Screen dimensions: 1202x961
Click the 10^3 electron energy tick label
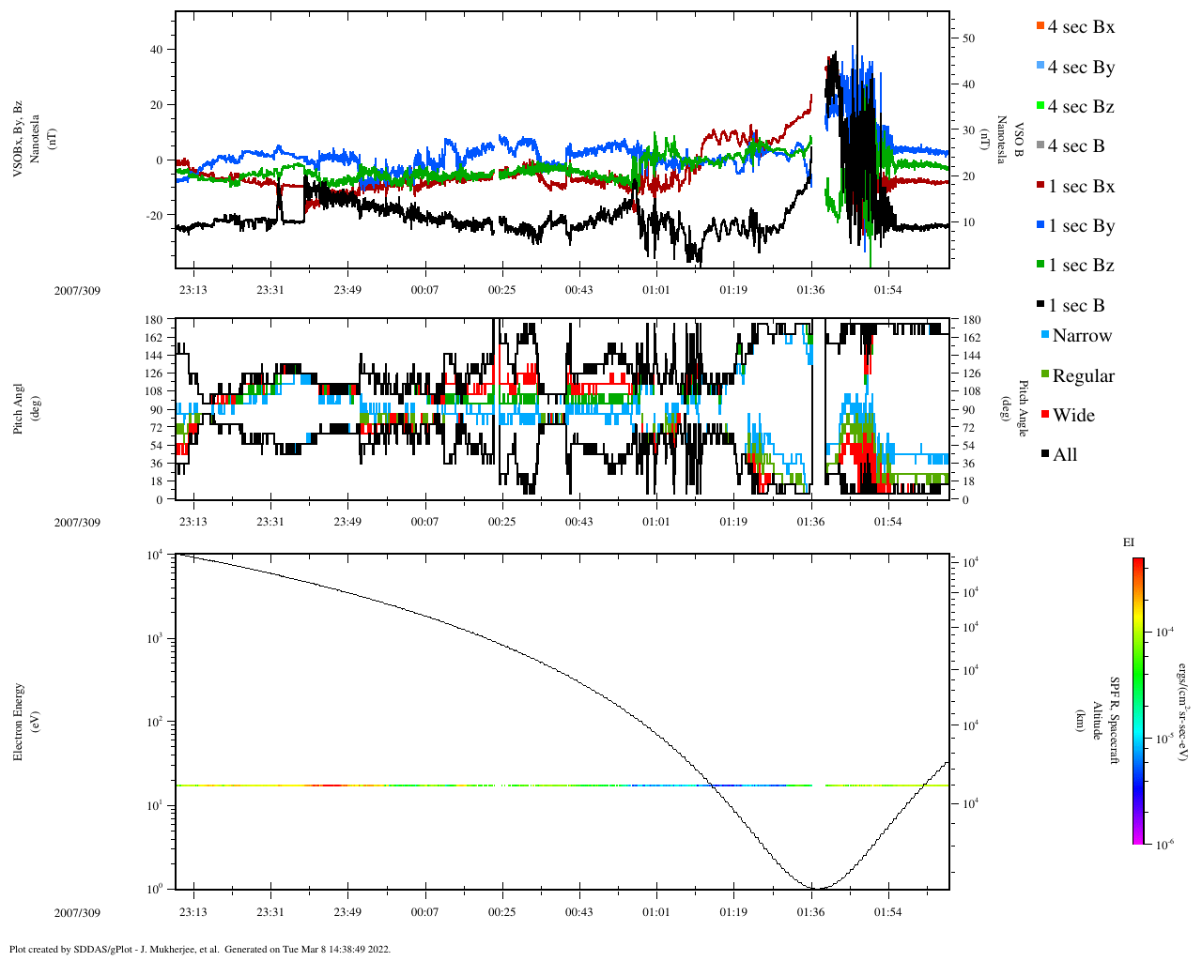click(157, 638)
